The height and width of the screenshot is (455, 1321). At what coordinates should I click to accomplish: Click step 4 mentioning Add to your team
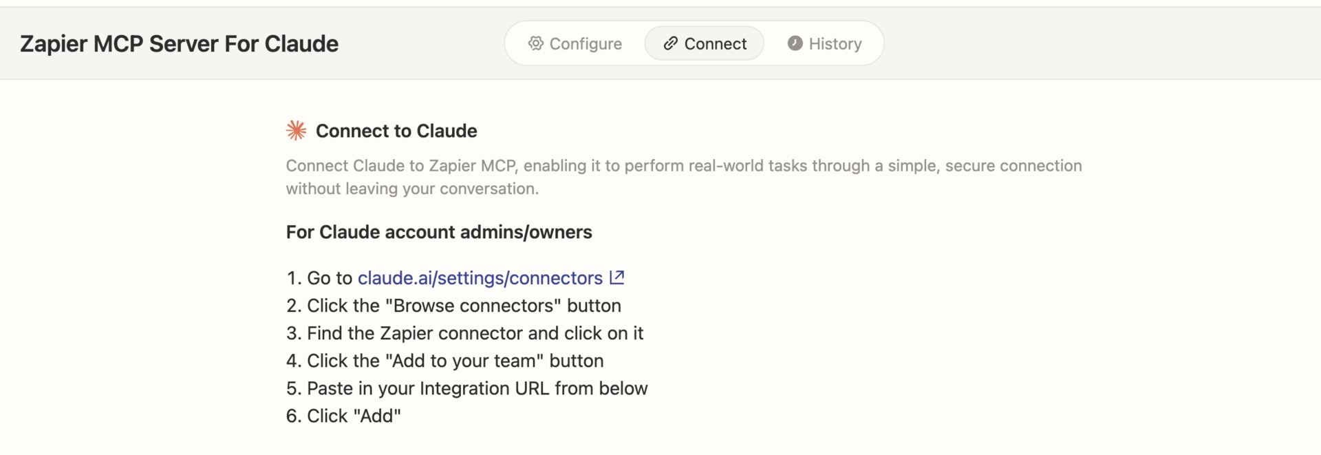pos(445,361)
